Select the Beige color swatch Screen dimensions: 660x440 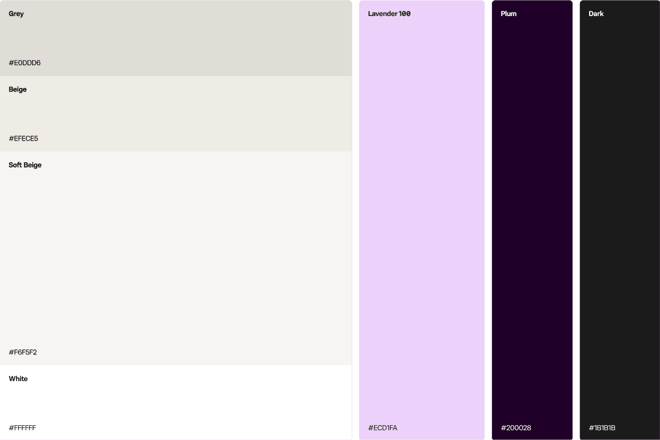point(176,114)
